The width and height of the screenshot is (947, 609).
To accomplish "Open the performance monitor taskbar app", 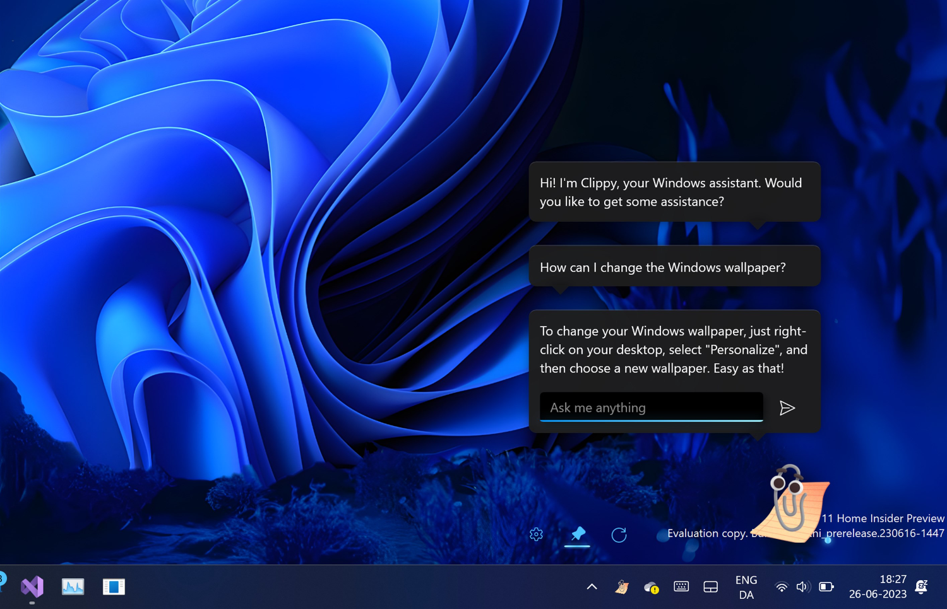I will pos(73,586).
